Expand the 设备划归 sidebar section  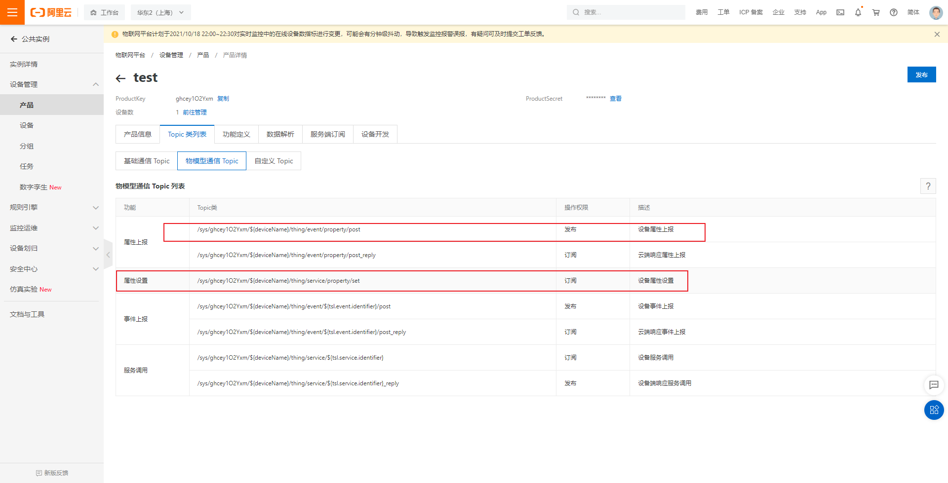[x=52, y=248]
